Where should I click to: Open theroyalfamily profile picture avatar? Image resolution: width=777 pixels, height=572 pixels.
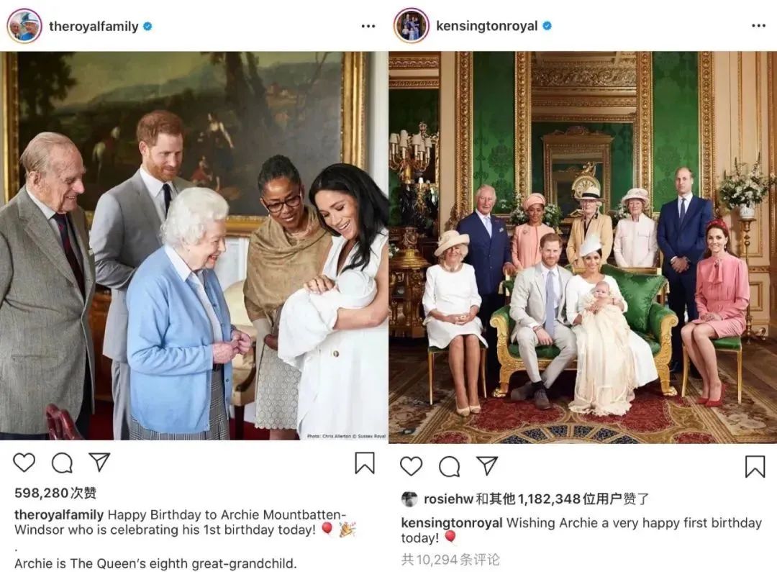point(24,26)
